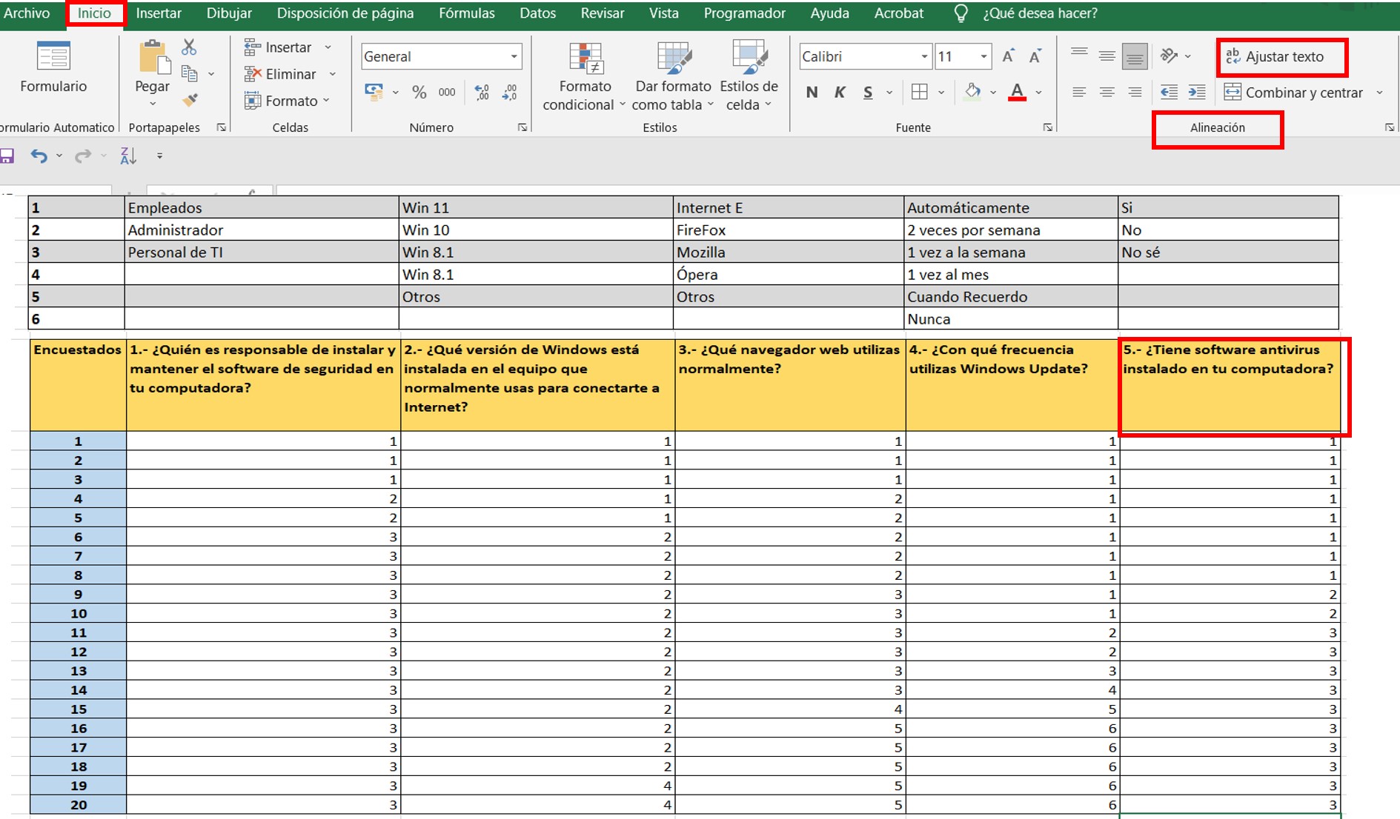Toggle underline (S) formatting
This screenshot has height=819, width=1400.
tap(868, 93)
